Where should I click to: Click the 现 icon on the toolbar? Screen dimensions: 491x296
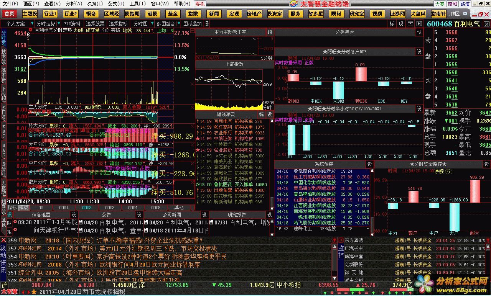point(401,24)
